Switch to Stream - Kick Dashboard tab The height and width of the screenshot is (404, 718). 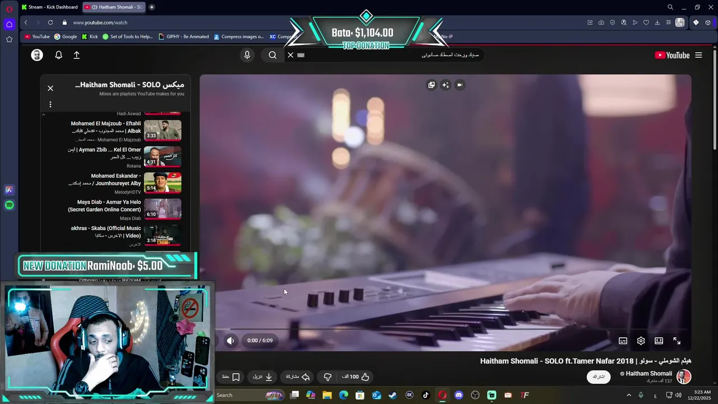[50, 7]
